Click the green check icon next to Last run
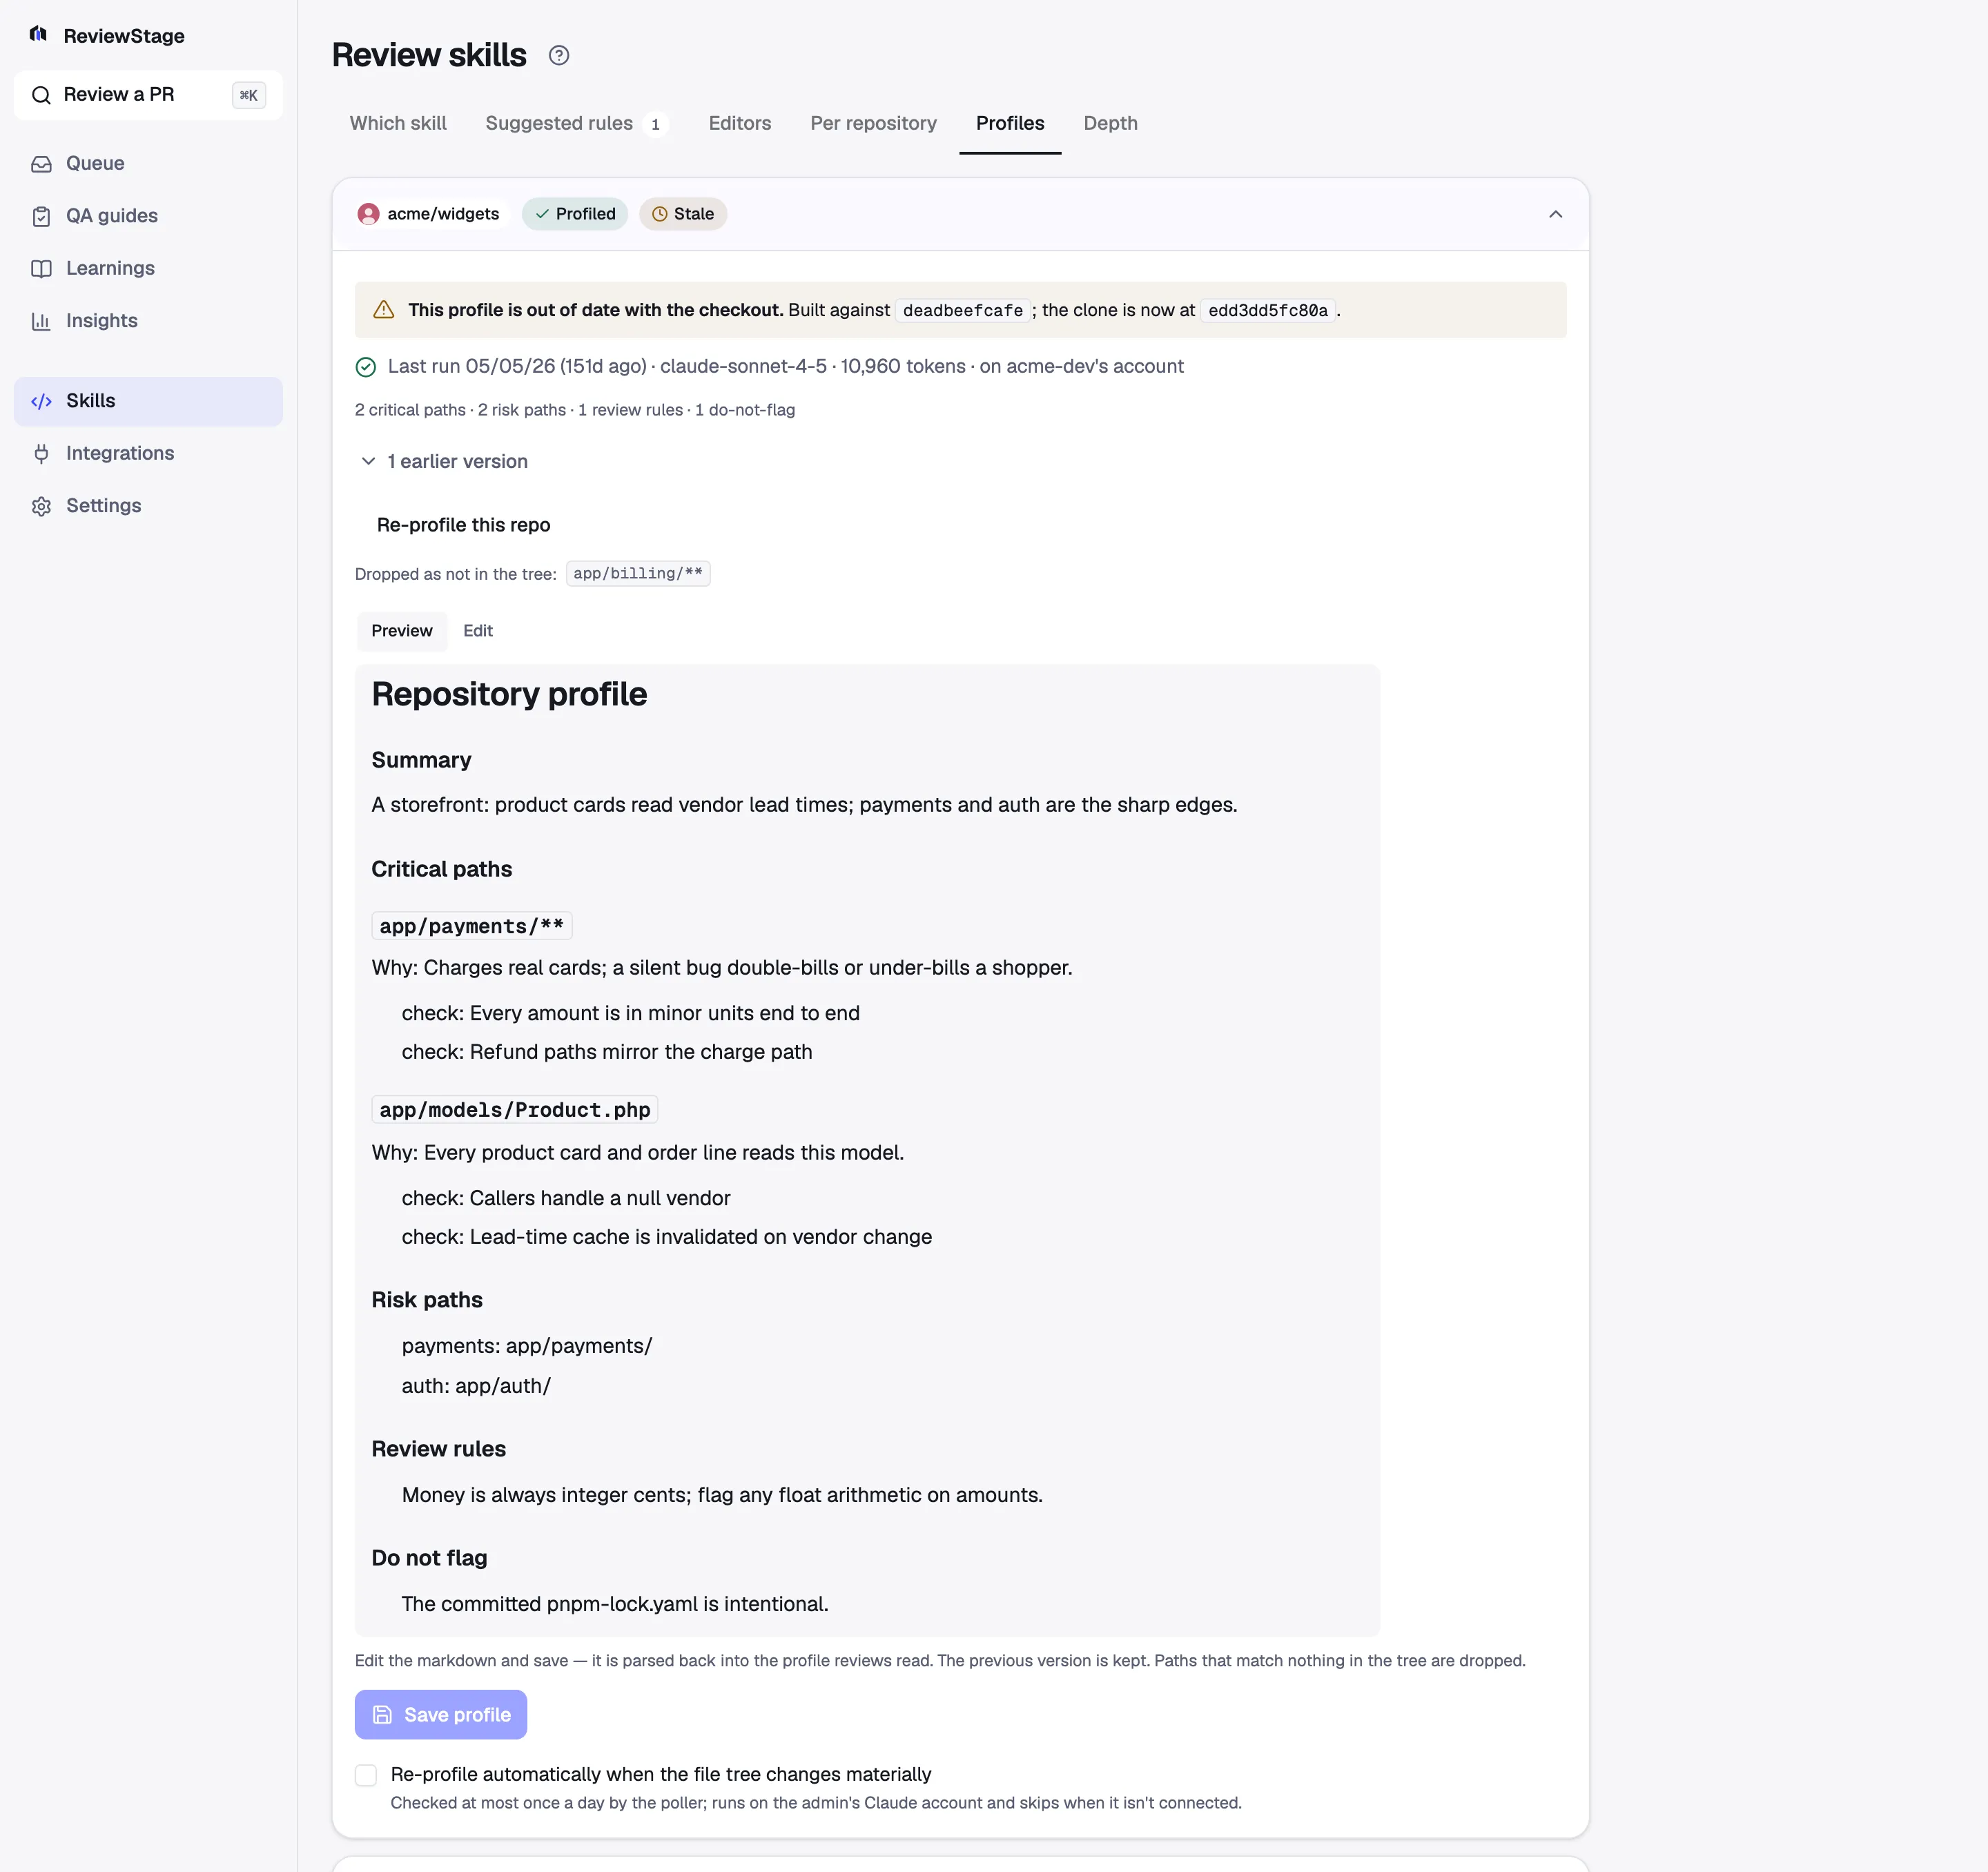This screenshot has width=1988, height=1872. [x=366, y=367]
